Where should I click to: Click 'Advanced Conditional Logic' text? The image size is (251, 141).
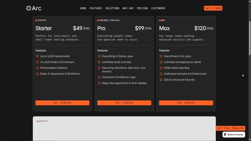pos(119,77)
